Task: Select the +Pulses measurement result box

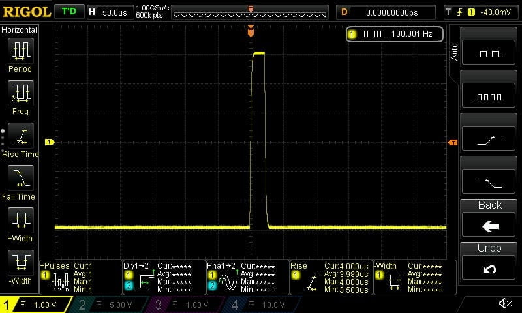Action: pos(80,277)
